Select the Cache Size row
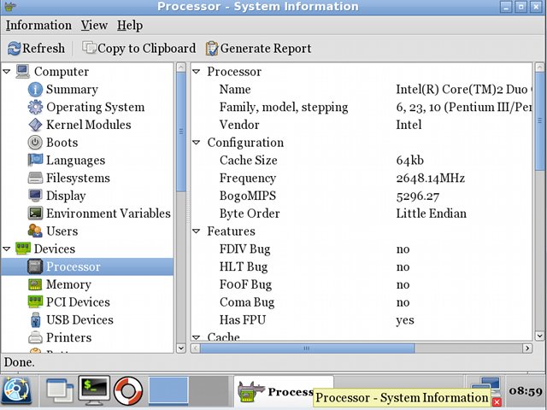547x410 pixels. (x=362, y=160)
